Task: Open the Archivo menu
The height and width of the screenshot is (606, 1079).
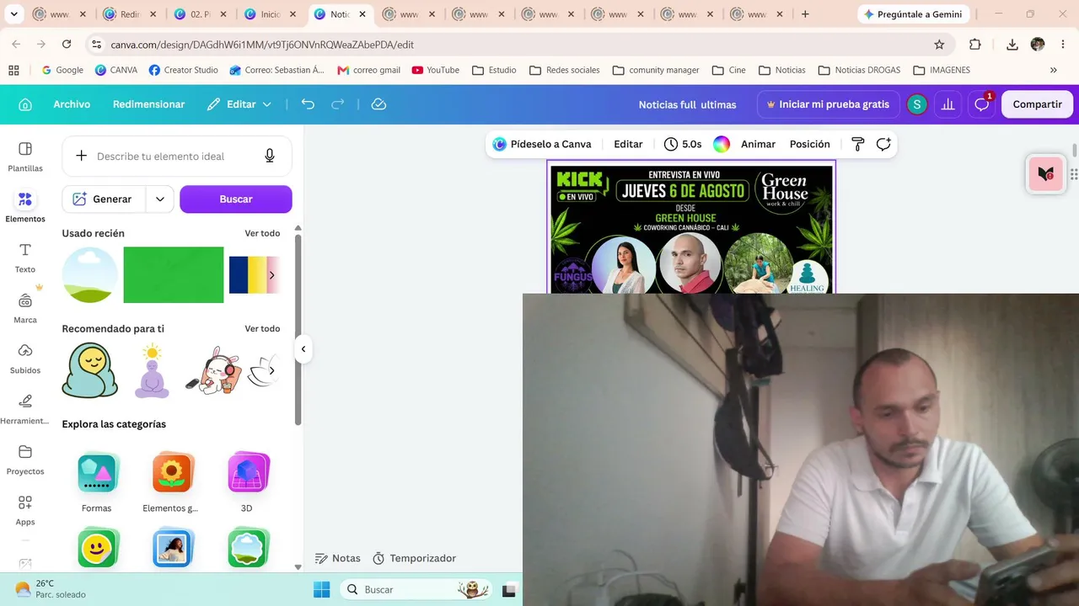Action: click(x=72, y=104)
